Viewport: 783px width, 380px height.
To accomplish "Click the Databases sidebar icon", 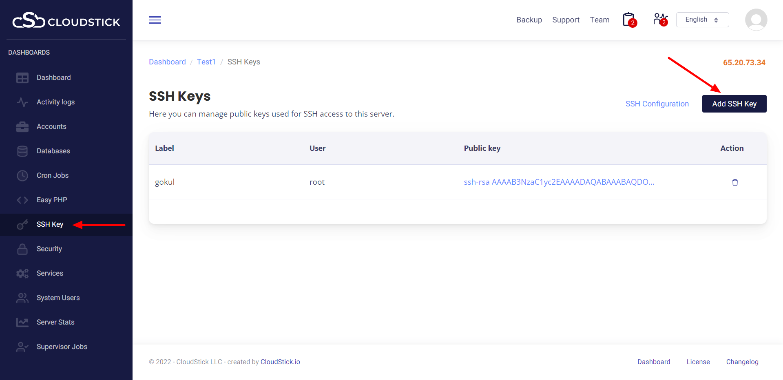I will (22, 151).
